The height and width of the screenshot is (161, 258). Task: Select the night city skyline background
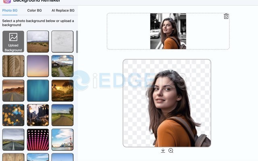point(38,115)
